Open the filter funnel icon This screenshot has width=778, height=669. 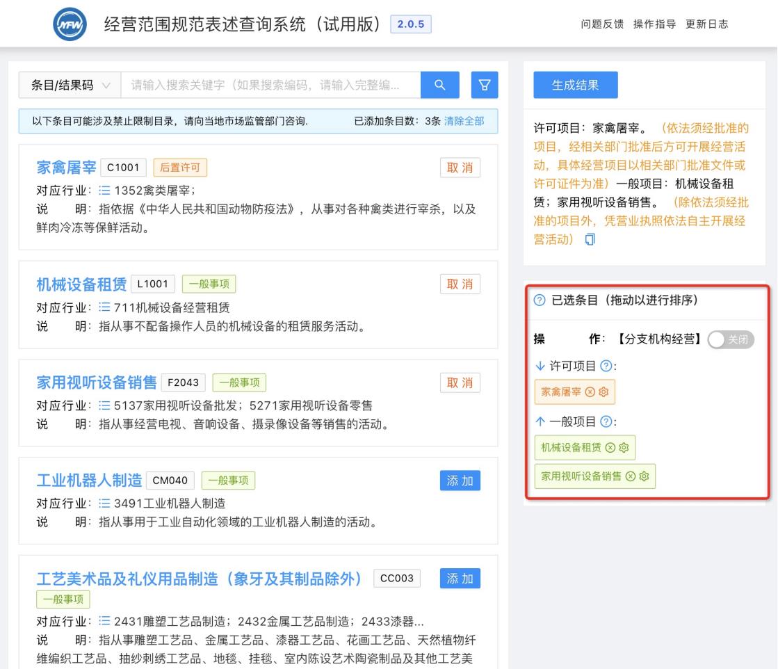click(x=484, y=86)
